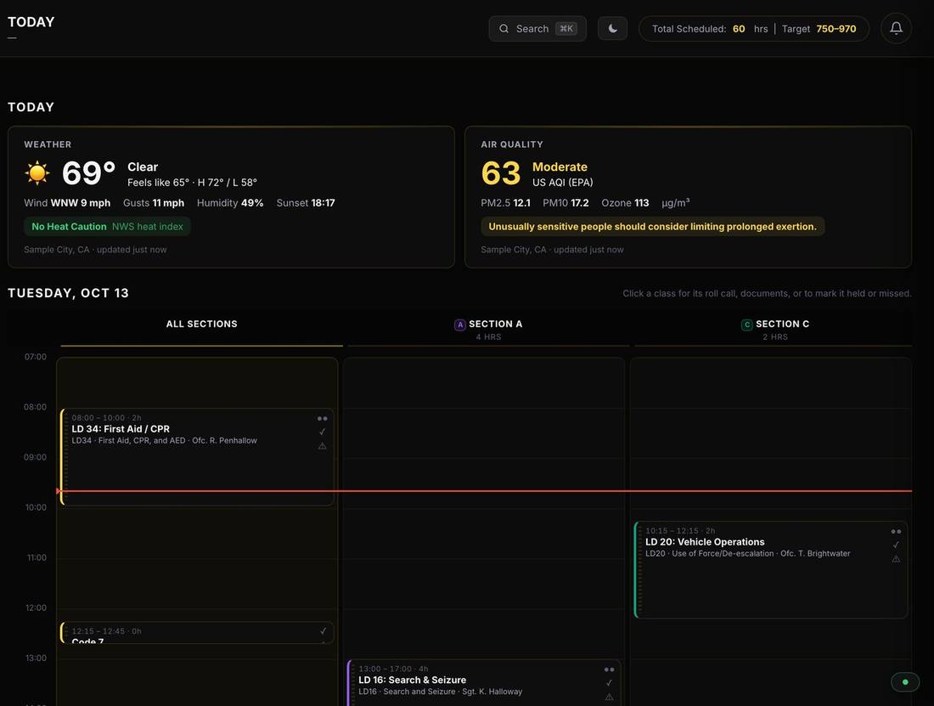Click the Ozone 113 reading
The width and height of the screenshot is (934, 706).
pos(626,202)
